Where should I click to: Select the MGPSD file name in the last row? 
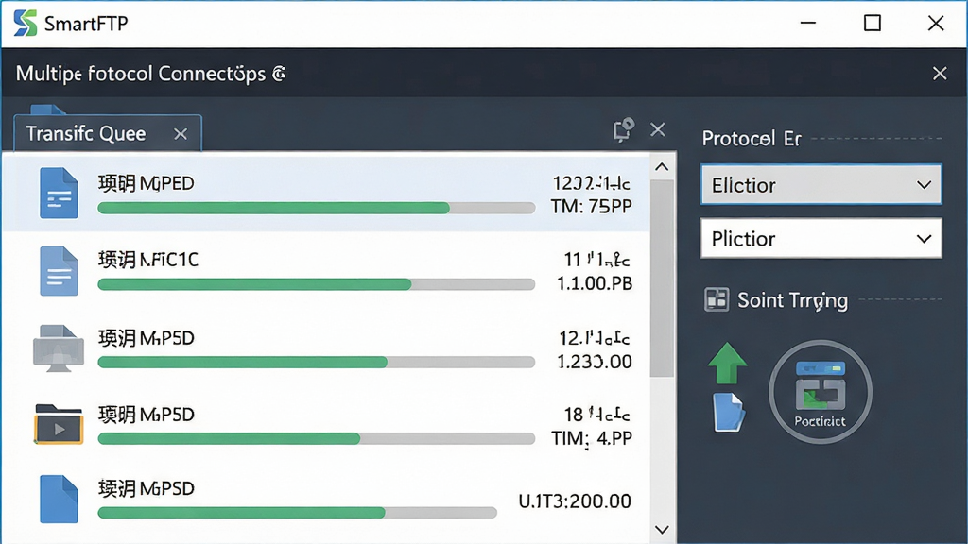[147, 488]
